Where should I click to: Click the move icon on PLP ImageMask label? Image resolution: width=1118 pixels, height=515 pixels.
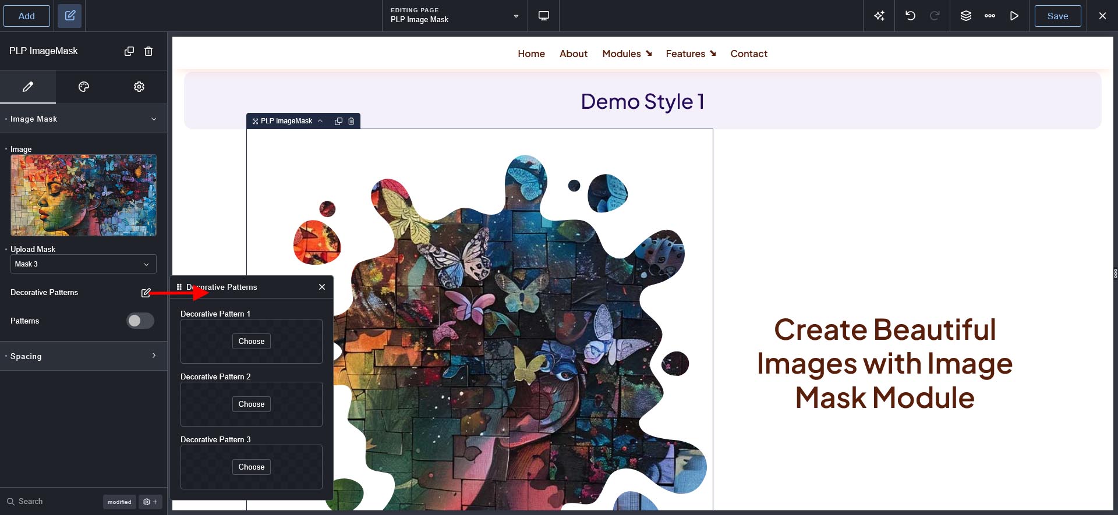click(x=255, y=121)
